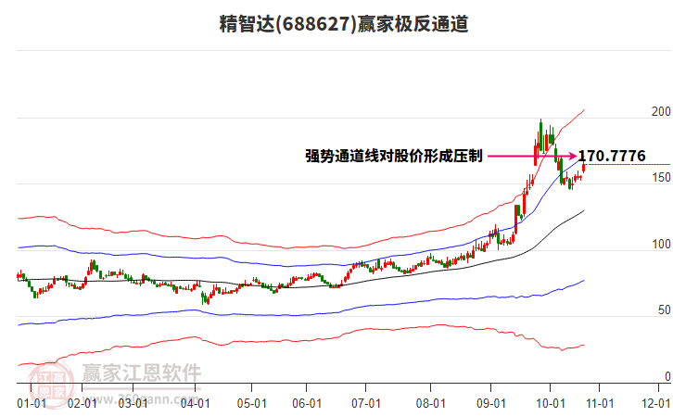673x417 pixels.
Task: Click the x-axis date 08-01
Action: point(430,404)
